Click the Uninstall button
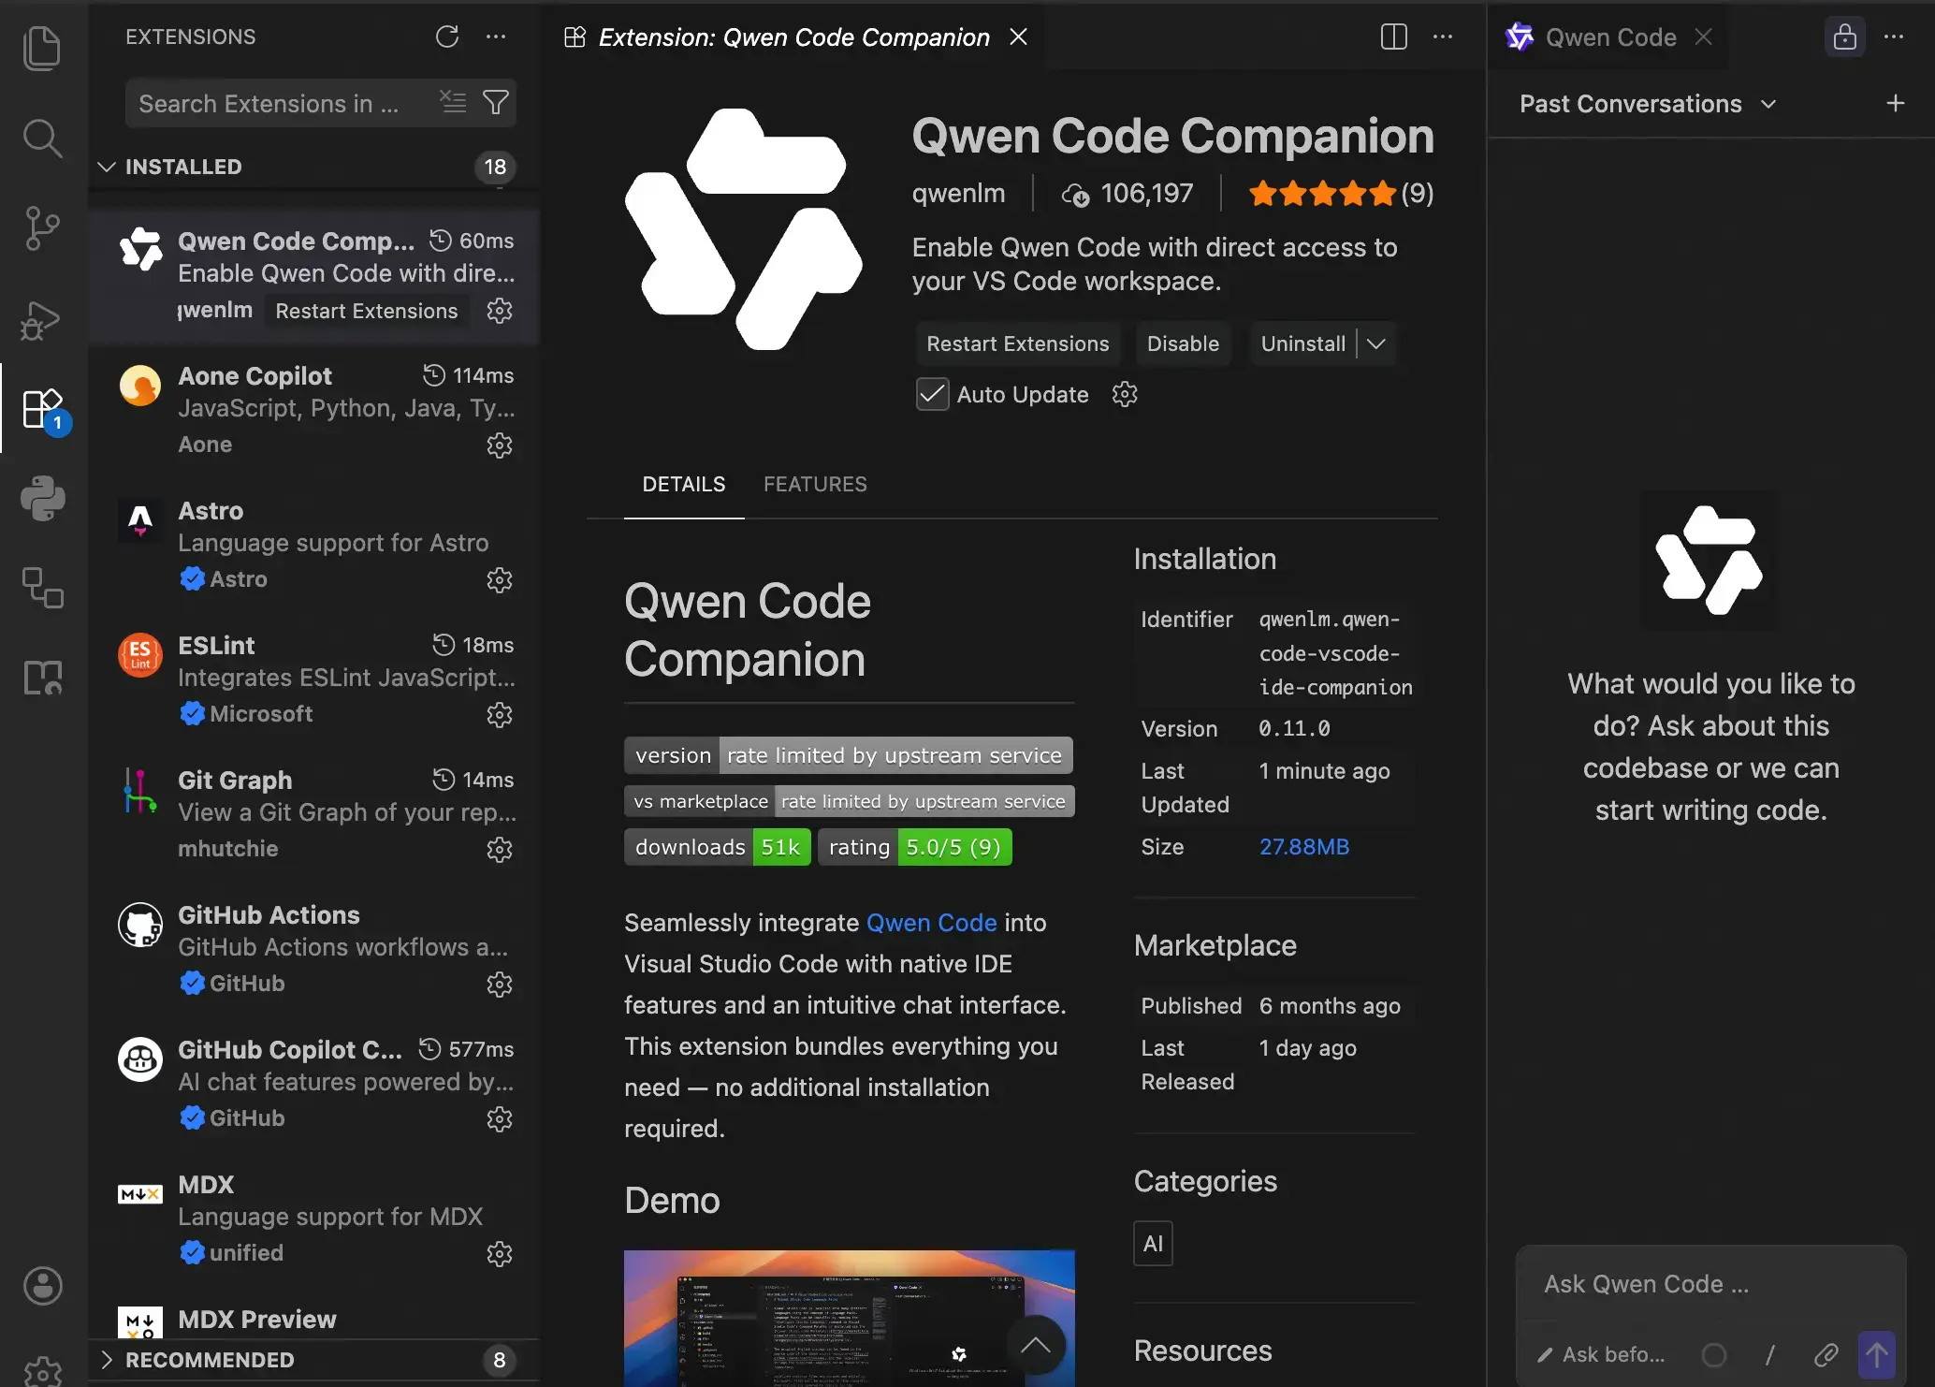This screenshot has height=1387, width=1935. point(1302,343)
